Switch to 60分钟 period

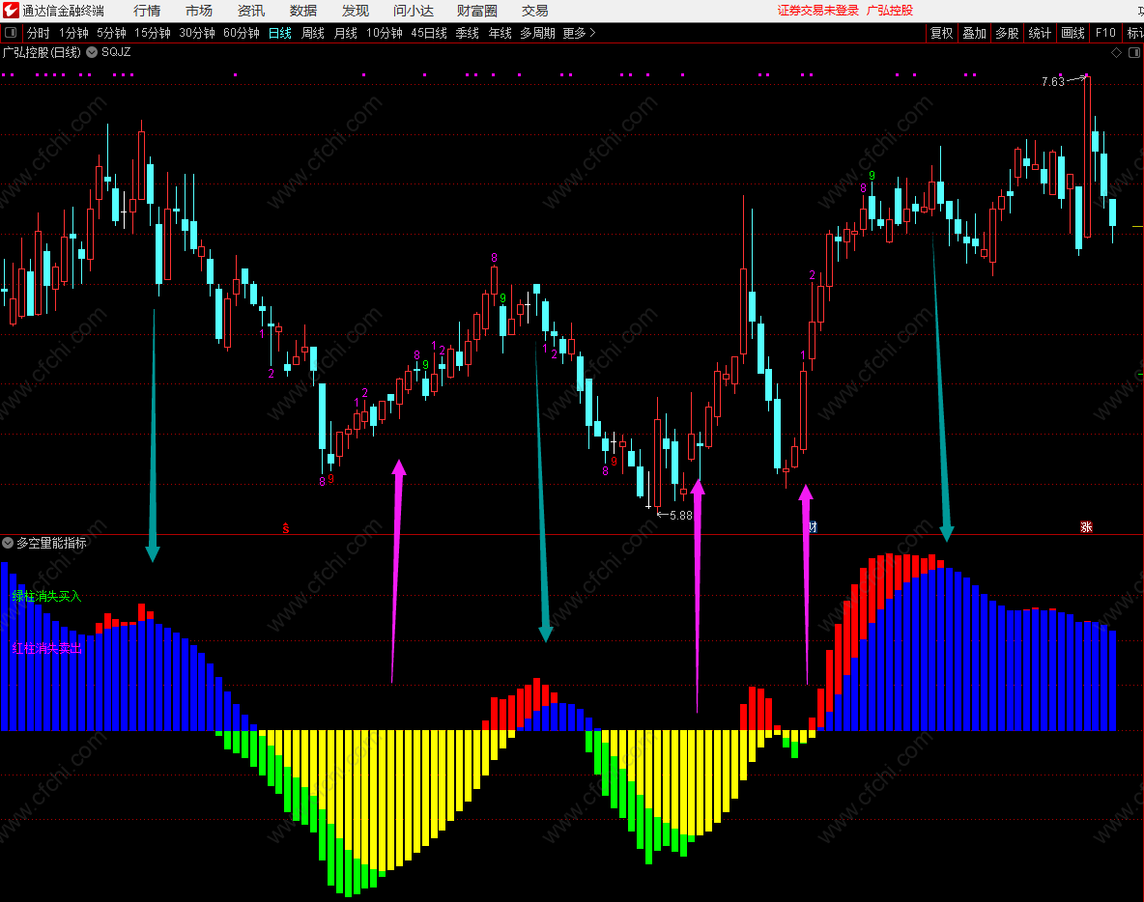click(x=242, y=33)
